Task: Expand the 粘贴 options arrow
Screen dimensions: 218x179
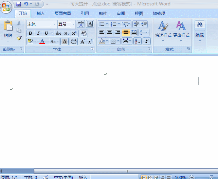Action: (8, 41)
